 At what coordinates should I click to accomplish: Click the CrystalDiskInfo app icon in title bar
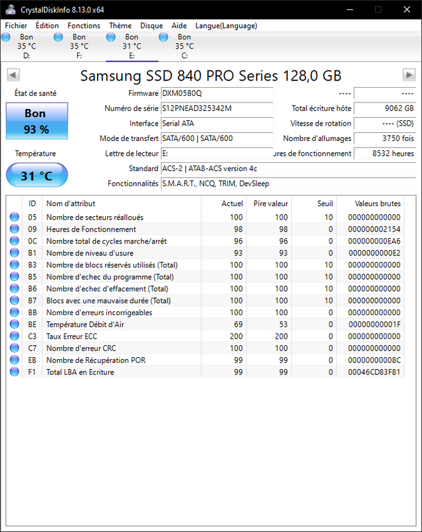pos(11,9)
